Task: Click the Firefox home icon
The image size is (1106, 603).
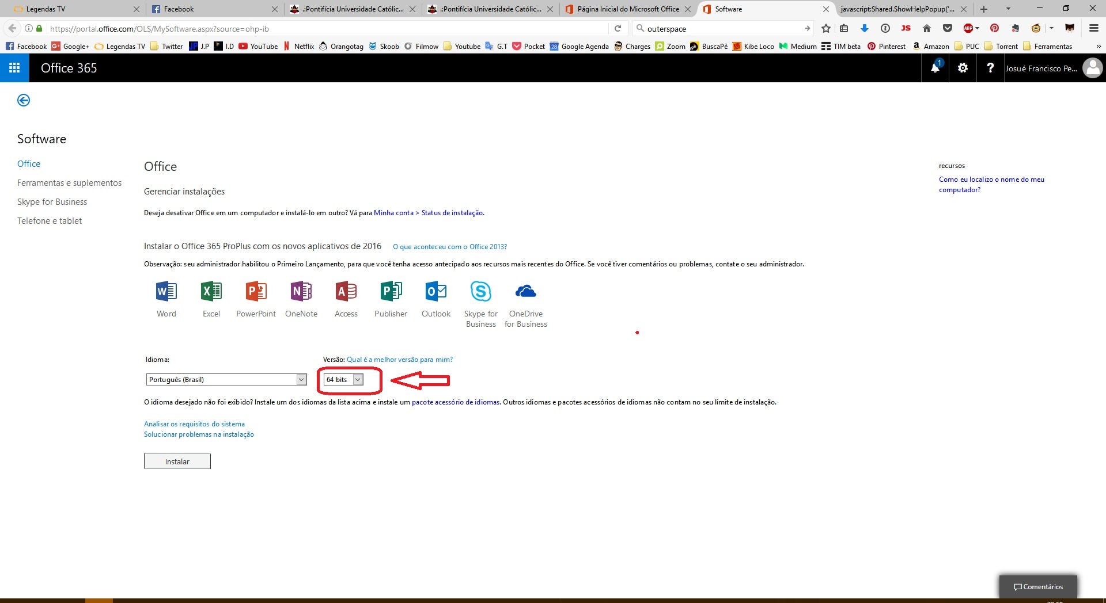Action: tap(927, 28)
